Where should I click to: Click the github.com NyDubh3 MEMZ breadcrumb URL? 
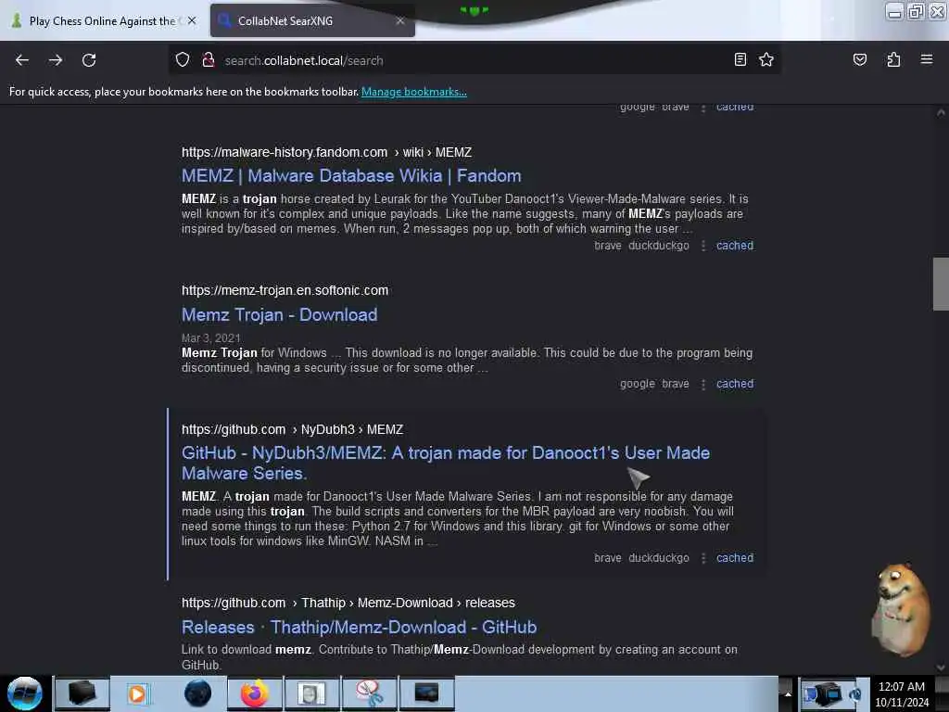[292, 430]
